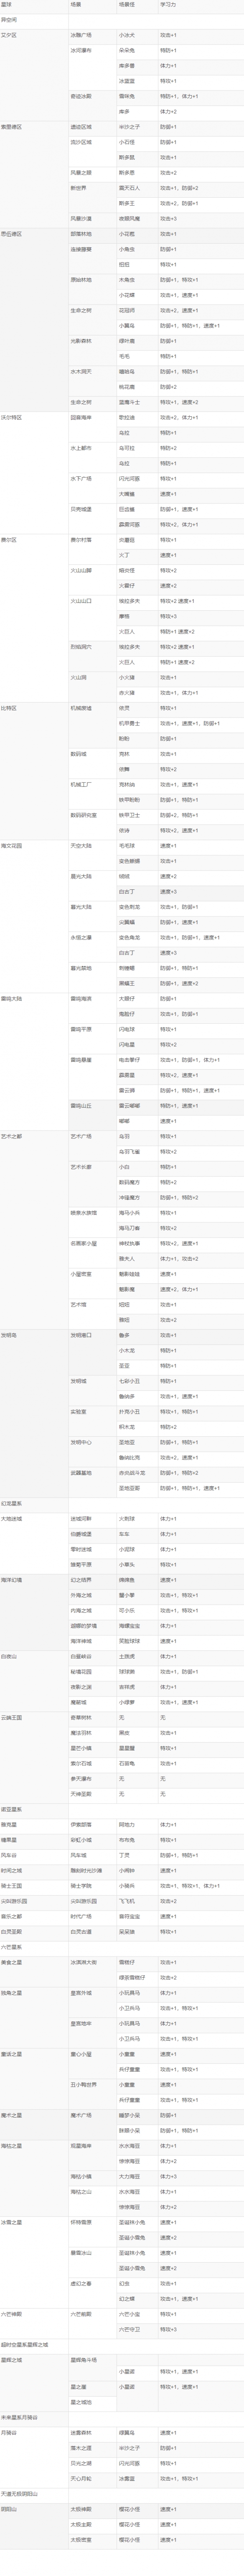244x2576 pixels.
Task: Select the 索恩德区 planet cell
Action: [34, 173]
